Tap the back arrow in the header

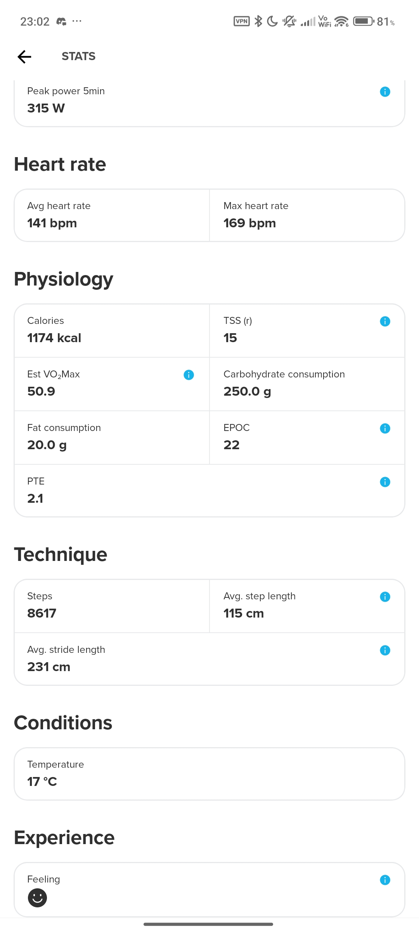click(x=24, y=57)
